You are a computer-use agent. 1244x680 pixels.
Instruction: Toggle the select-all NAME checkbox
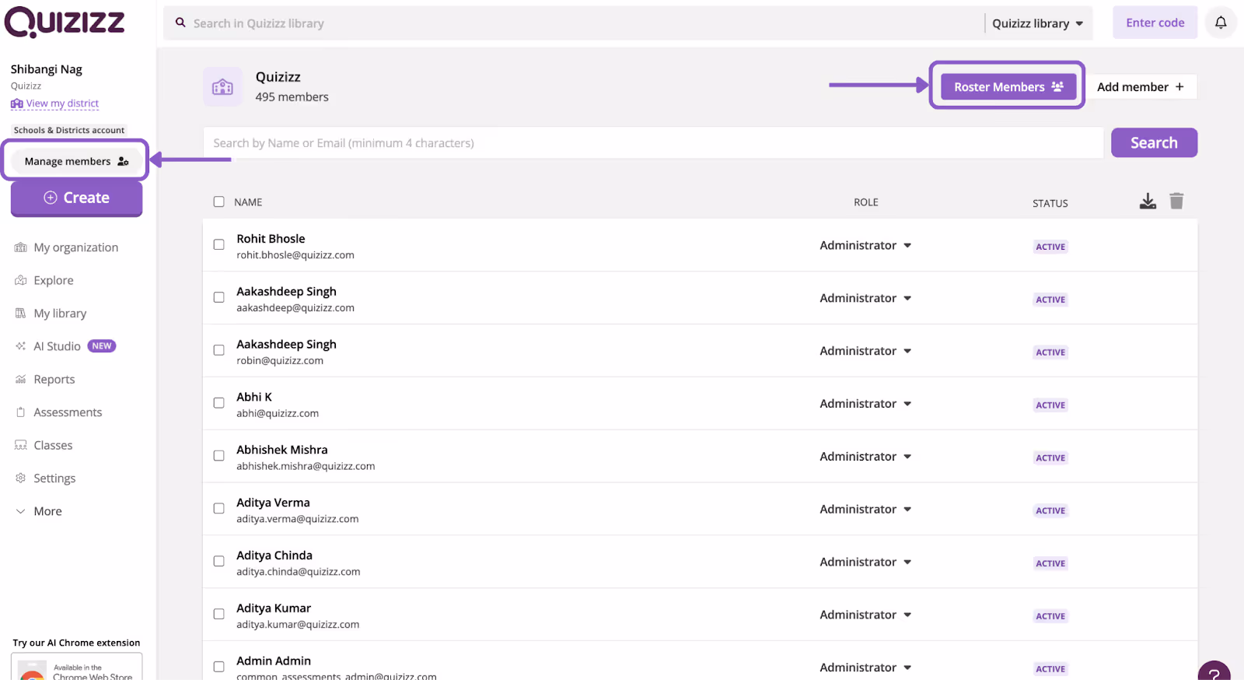(218, 202)
